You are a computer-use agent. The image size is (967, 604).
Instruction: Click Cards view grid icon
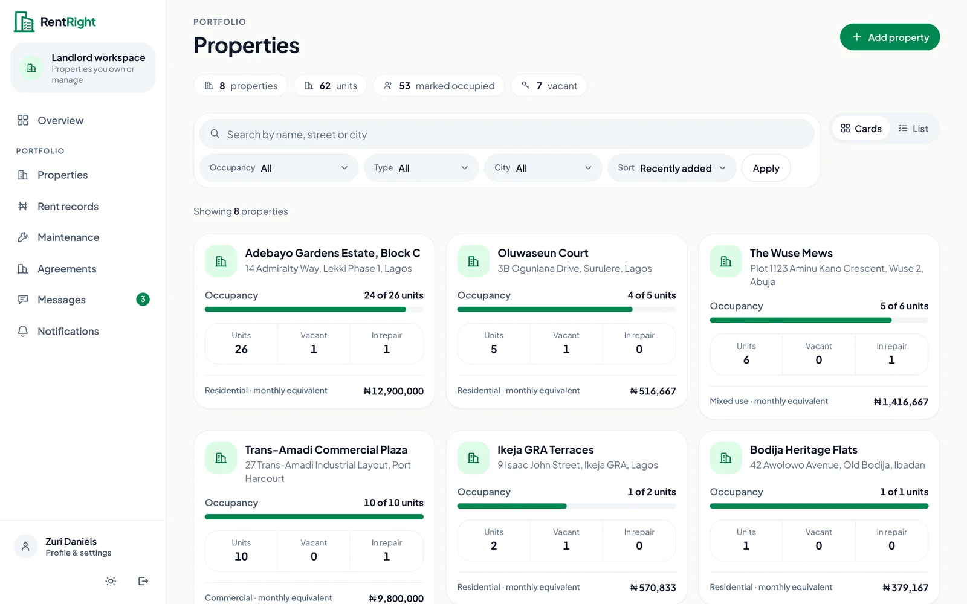846,128
